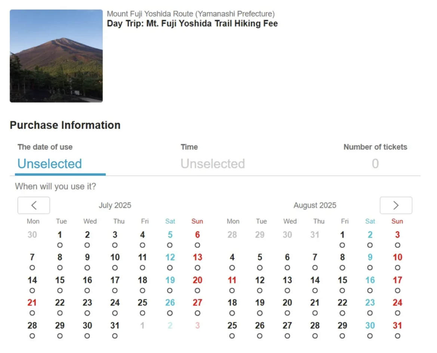Open the Day Trip hiking fee title link
Screen dimensions: 437x353
tap(192, 23)
